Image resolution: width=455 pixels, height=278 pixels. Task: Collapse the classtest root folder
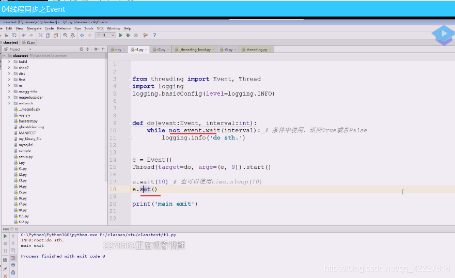pos(4,56)
